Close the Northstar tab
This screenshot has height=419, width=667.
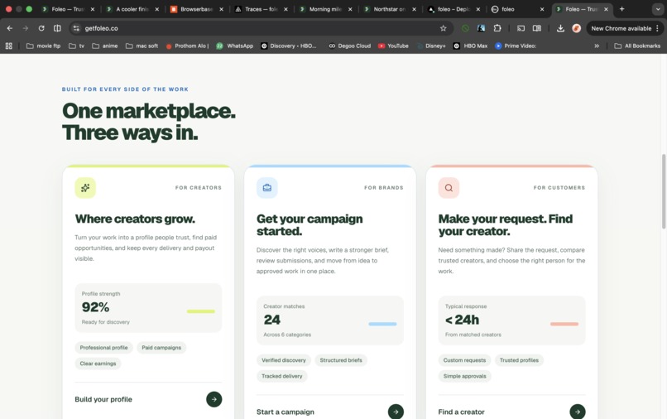tap(414, 9)
